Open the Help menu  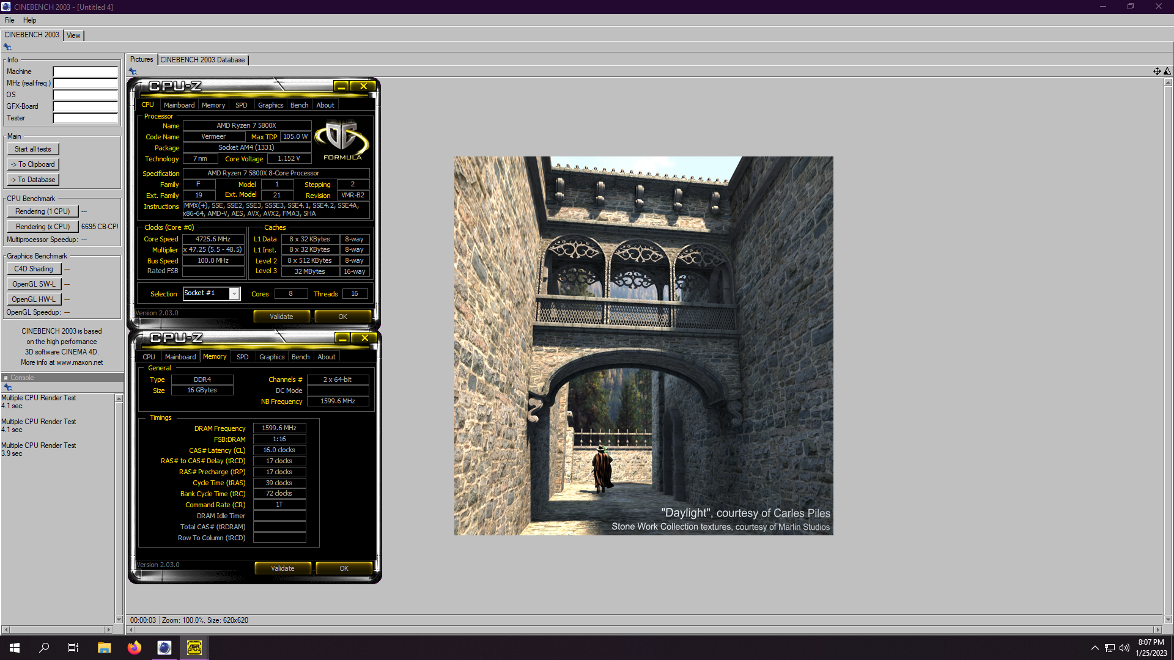click(x=29, y=20)
